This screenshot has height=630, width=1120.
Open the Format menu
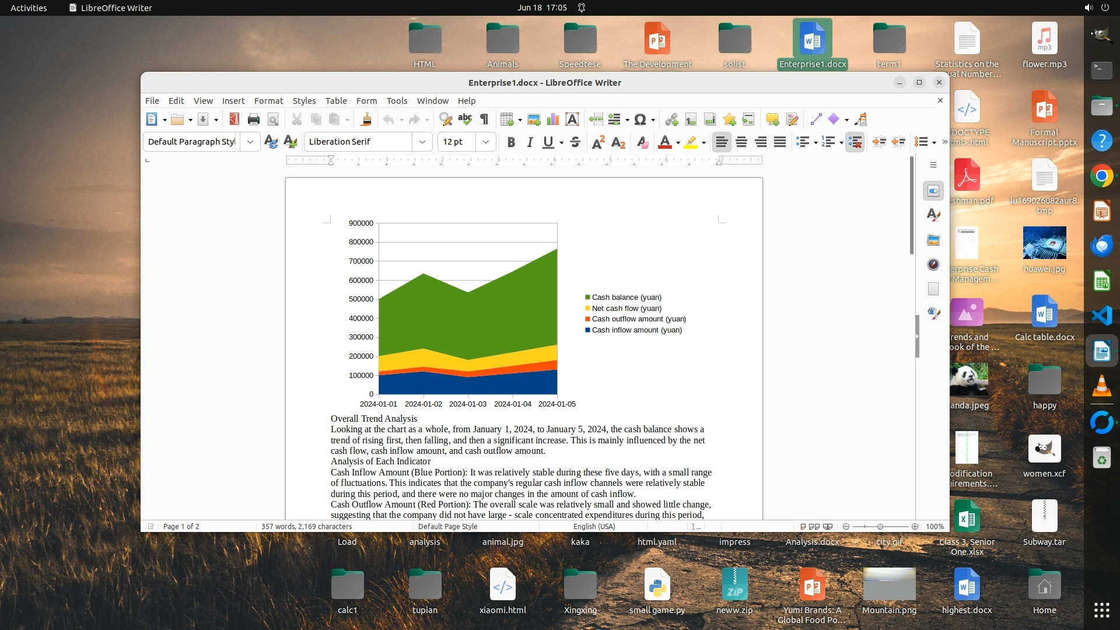(268, 100)
